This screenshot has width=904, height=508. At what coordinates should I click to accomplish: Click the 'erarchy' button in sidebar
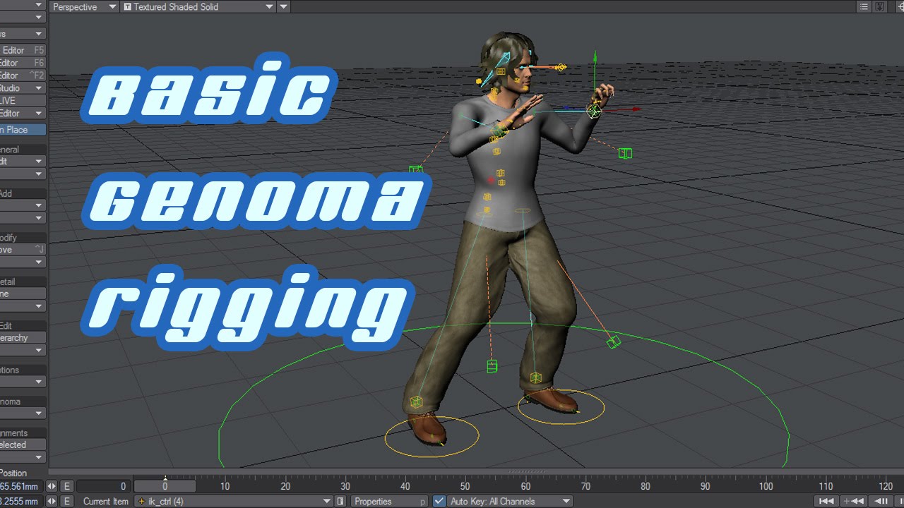(x=23, y=338)
